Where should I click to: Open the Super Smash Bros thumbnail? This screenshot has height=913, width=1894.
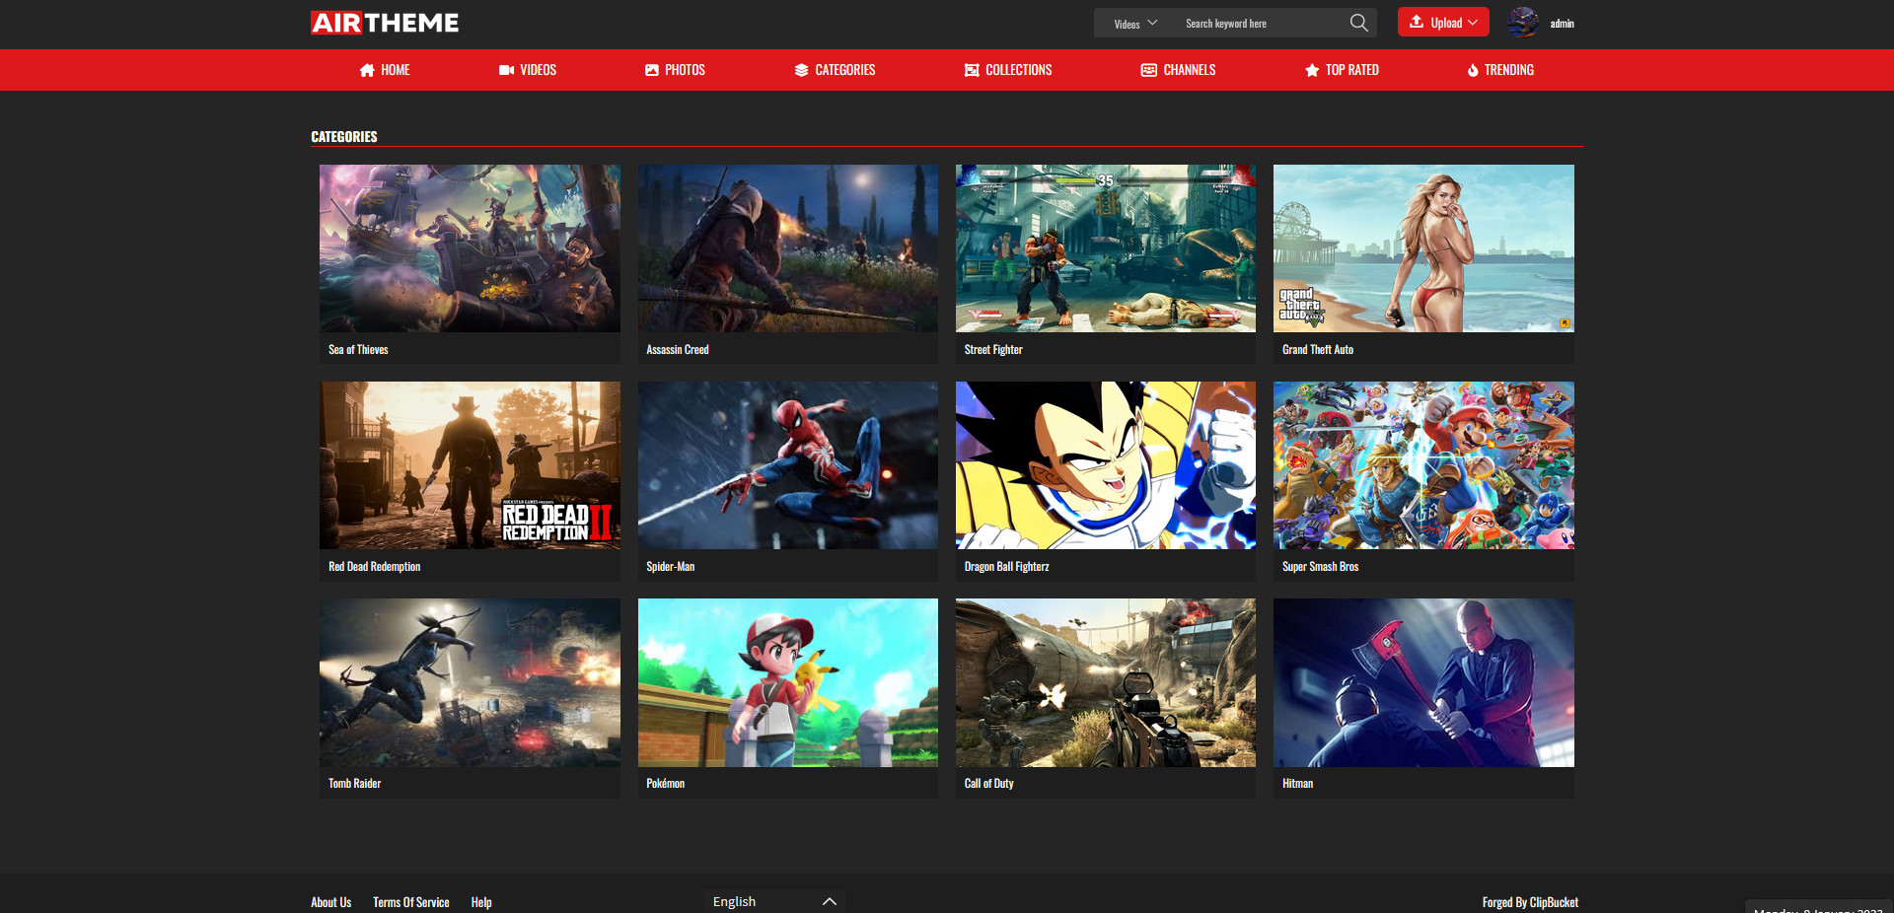pyautogui.click(x=1423, y=465)
